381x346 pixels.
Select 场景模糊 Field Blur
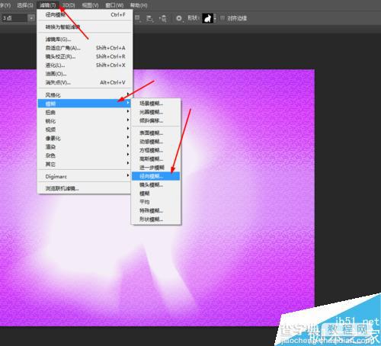pyautogui.click(x=156, y=103)
